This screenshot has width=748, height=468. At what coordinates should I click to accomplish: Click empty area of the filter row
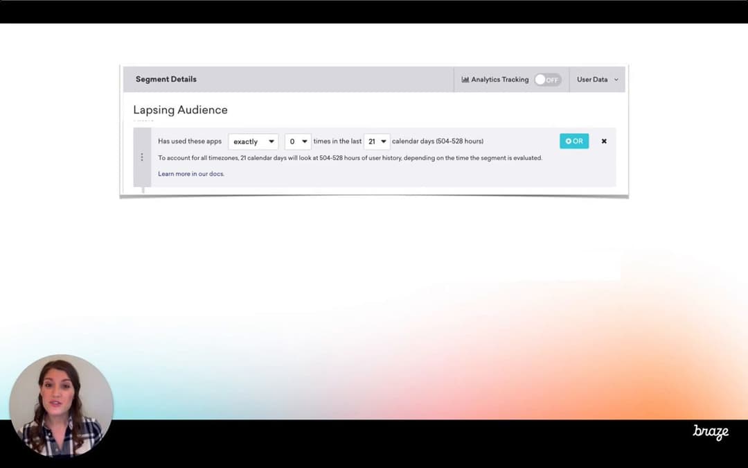click(416, 174)
